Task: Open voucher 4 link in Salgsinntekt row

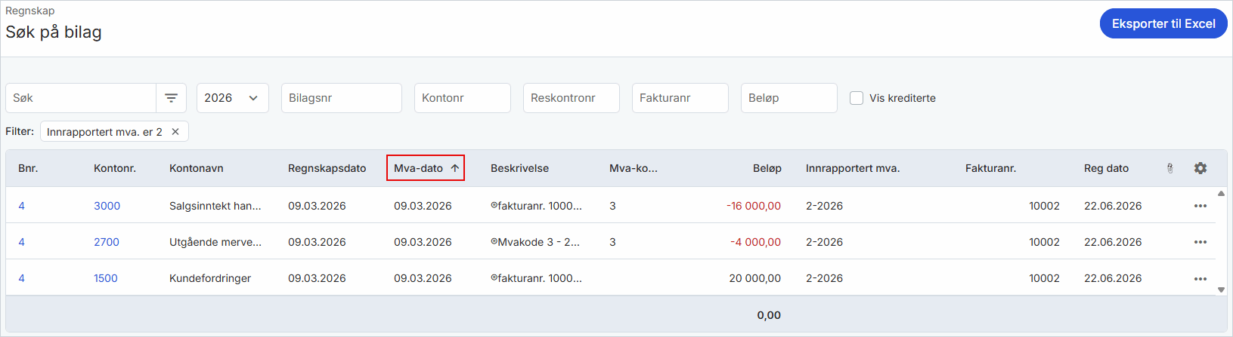Action: pos(21,206)
